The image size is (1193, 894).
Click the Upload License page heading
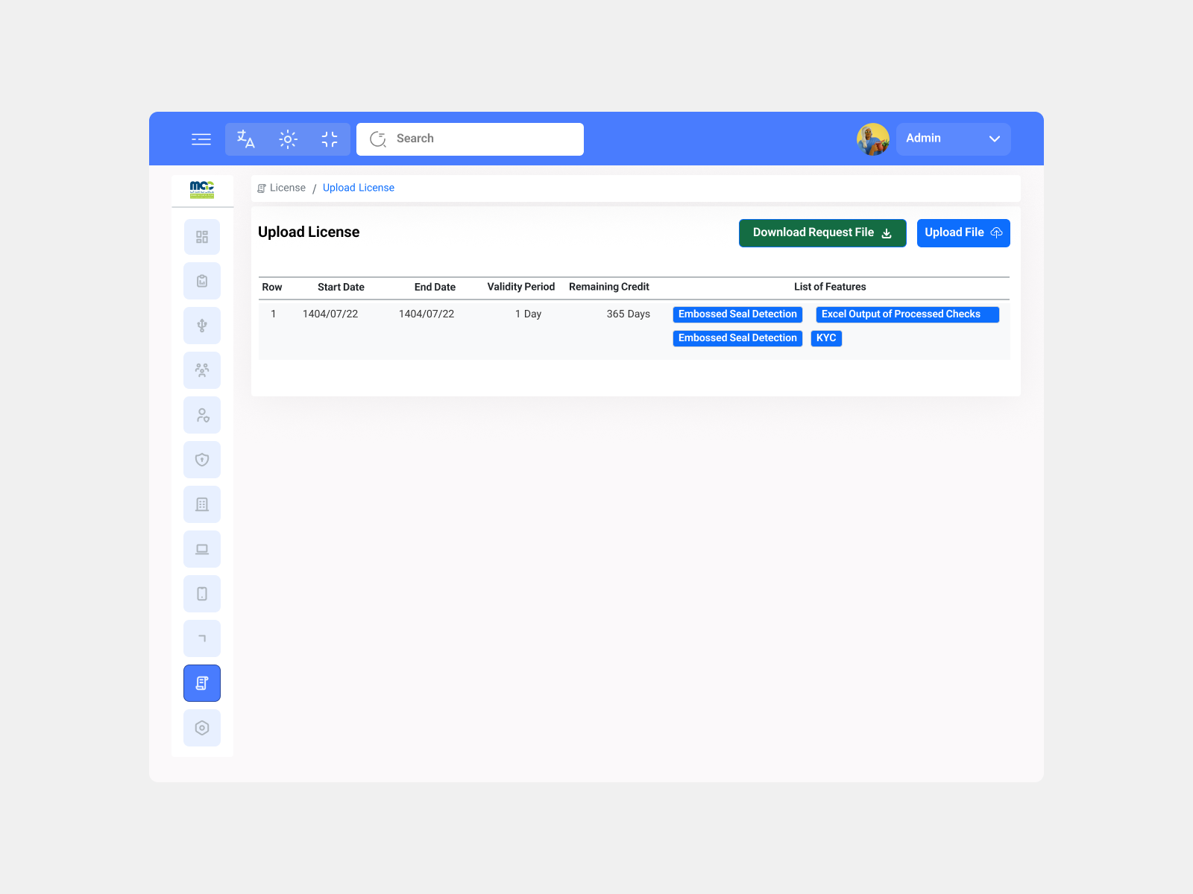(309, 232)
